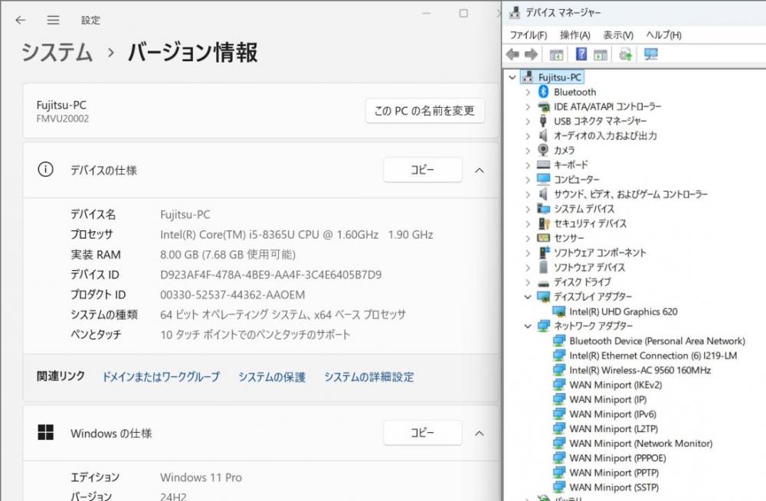The width and height of the screenshot is (766, 501).
Task: Open the Settings hamburger navigation menu
Action: pyautogui.click(x=54, y=20)
